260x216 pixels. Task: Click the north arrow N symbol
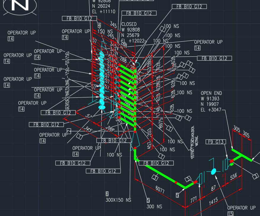(x=20, y=5)
